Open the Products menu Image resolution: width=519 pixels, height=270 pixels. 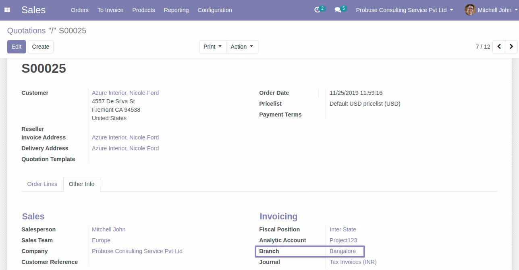click(x=143, y=10)
